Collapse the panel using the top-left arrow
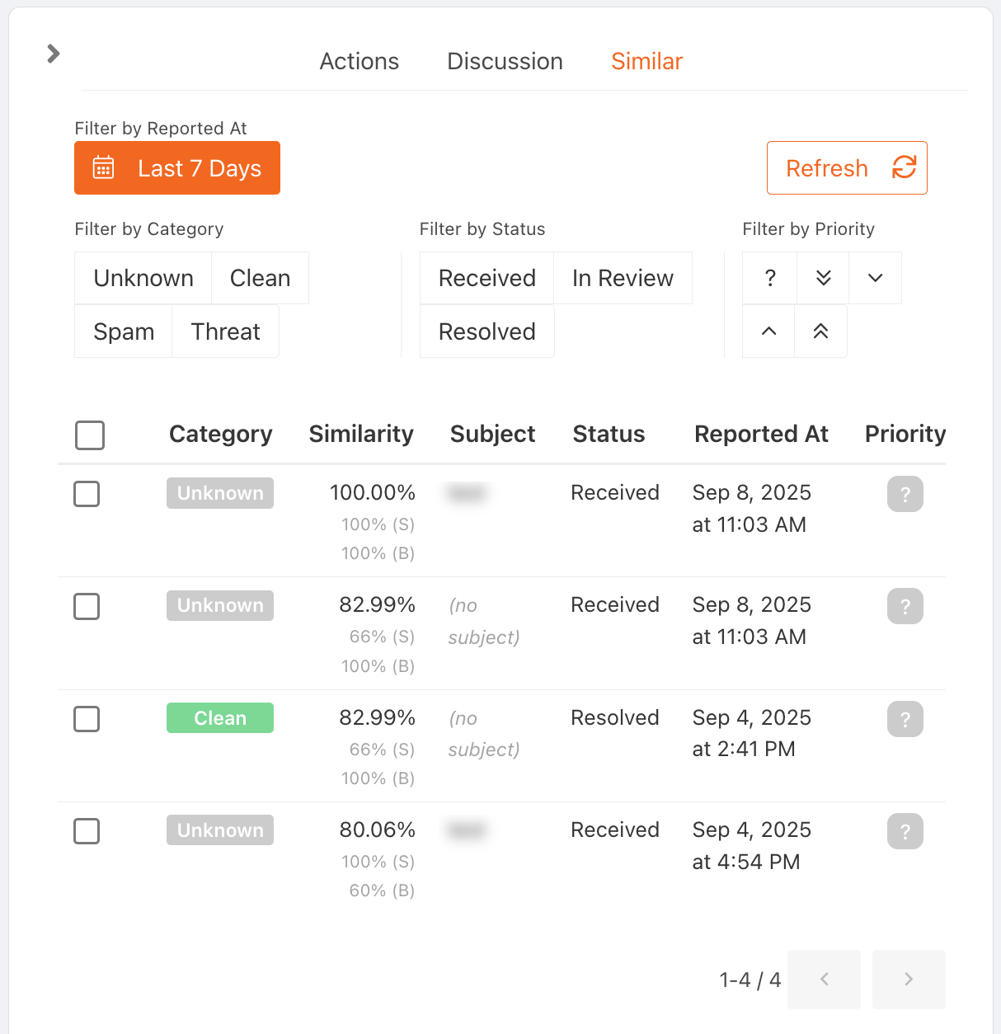Image resolution: width=1001 pixels, height=1034 pixels. coord(53,53)
